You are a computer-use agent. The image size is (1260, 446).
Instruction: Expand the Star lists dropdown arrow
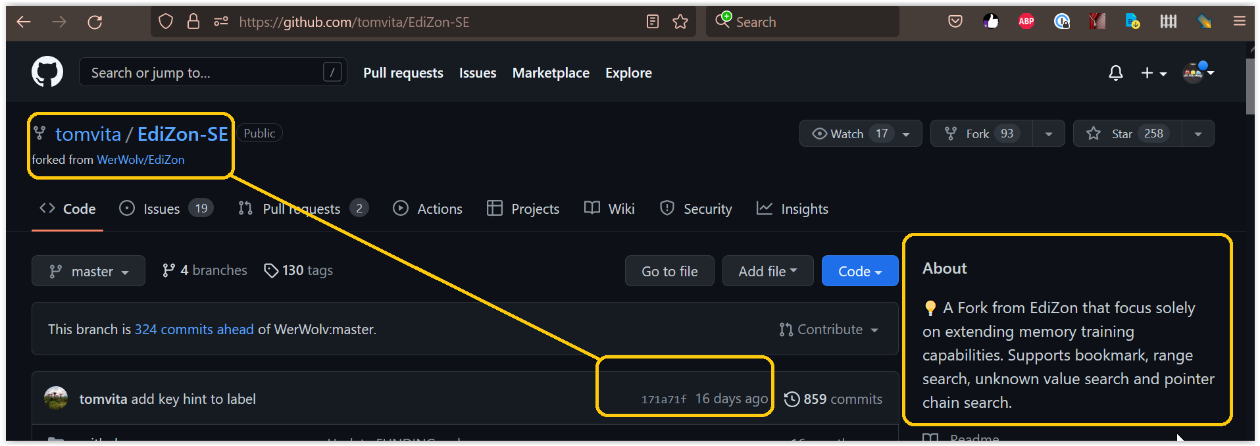click(x=1198, y=134)
